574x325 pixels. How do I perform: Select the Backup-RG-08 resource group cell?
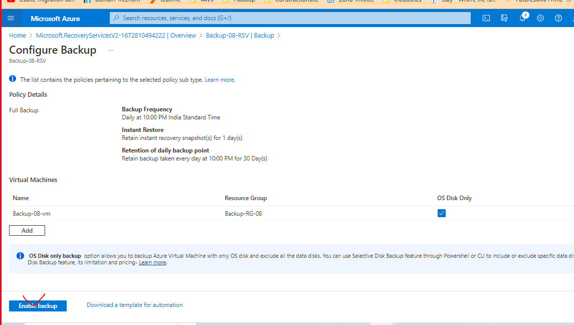point(244,214)
